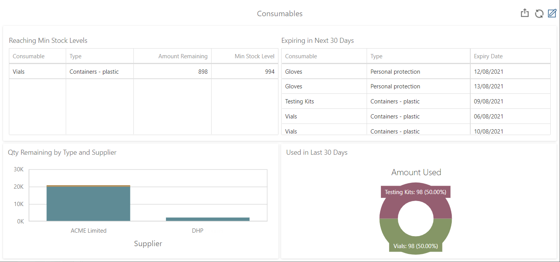The height and width of the screenshot is (262, 560).
Task: Click the ACME Limited teal bar
Action: [88, 204]
